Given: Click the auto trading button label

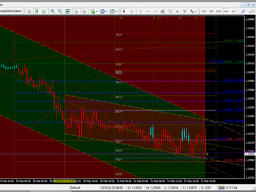Looking at the screenshot, I should pos(11,11).
